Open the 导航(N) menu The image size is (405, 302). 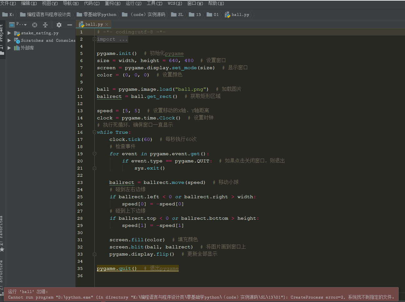(x=71, y=3)
